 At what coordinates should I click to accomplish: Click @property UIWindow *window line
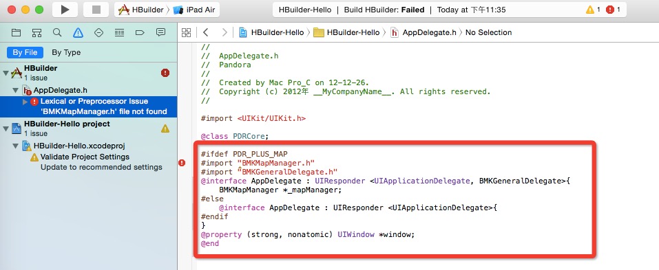point(308,235)
